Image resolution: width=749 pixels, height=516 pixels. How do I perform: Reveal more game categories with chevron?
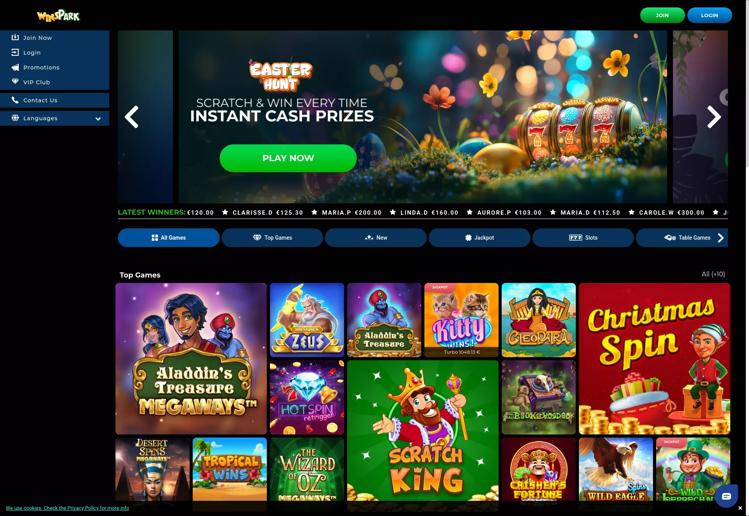(721, 238)
